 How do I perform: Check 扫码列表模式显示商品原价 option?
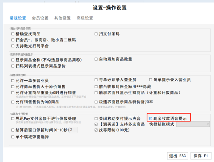(13, 66)
